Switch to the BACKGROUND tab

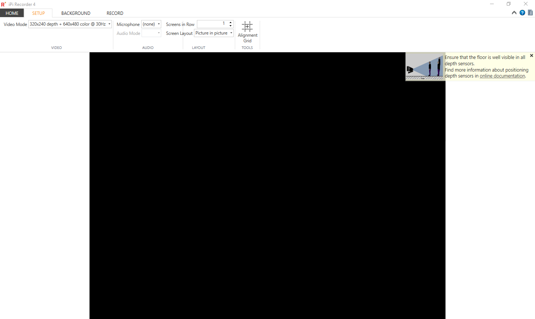click(76, 13)
